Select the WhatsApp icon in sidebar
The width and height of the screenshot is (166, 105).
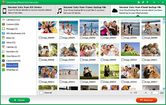[x=3, y=70]
